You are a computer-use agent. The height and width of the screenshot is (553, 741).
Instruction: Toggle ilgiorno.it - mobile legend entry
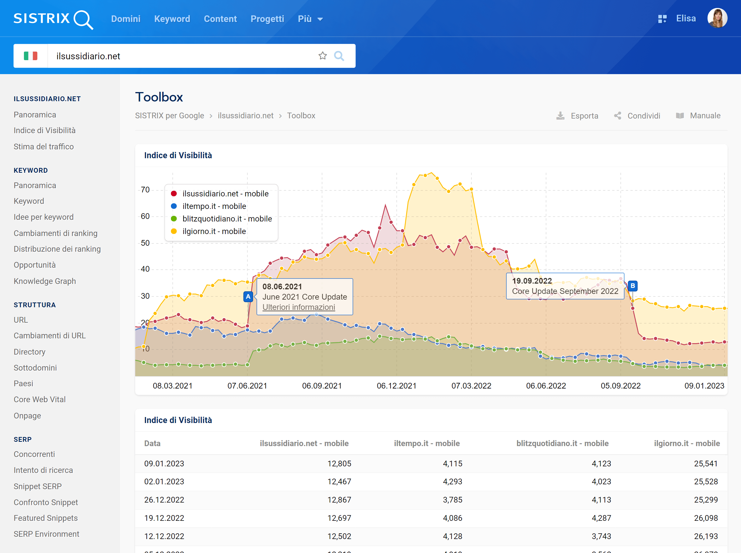[x=208, y=231]
